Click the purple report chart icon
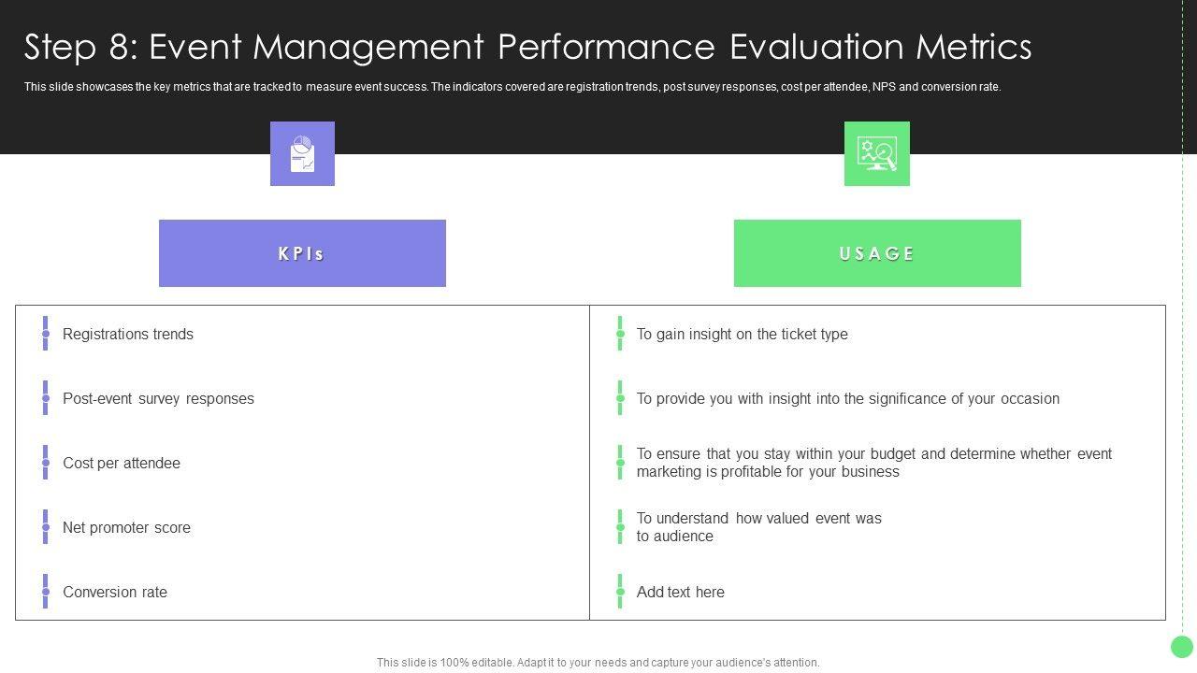The height and width of the screenshot is (673, 1197). point(302,154)
